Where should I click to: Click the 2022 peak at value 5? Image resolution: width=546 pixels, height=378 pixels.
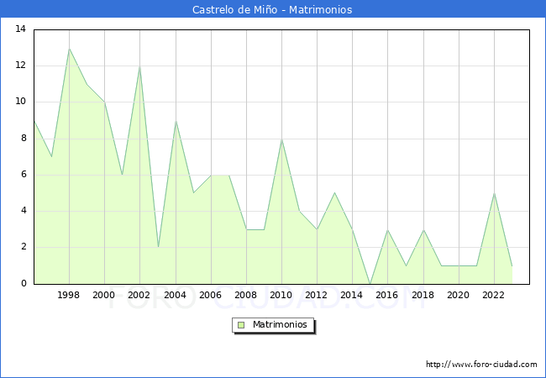(494, 193)
